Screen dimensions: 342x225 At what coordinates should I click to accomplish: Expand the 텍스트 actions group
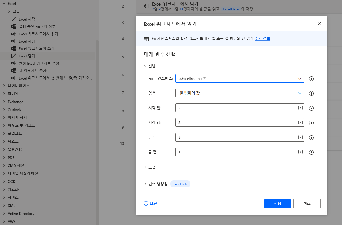4,141
